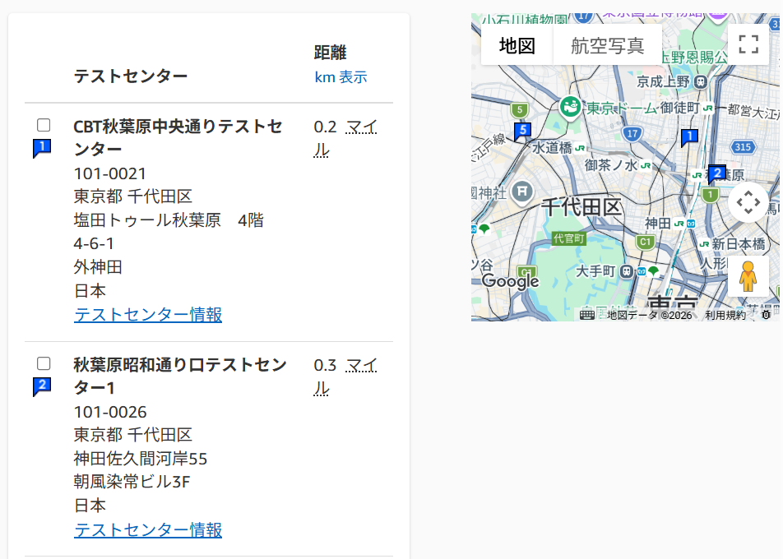
Task: Click 大手町 station label on map
Action: (x=595, y=271)
